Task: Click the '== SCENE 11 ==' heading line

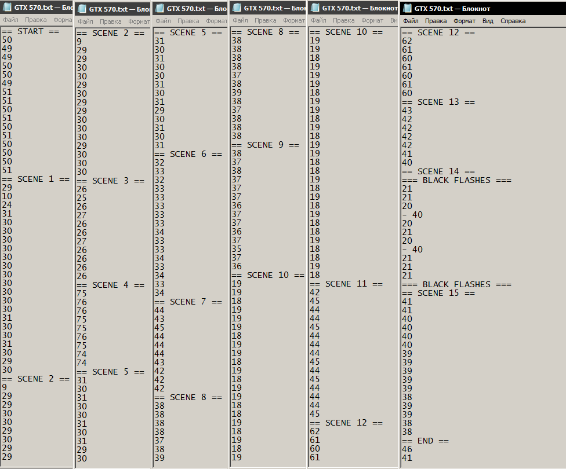Action: point(346,284)
